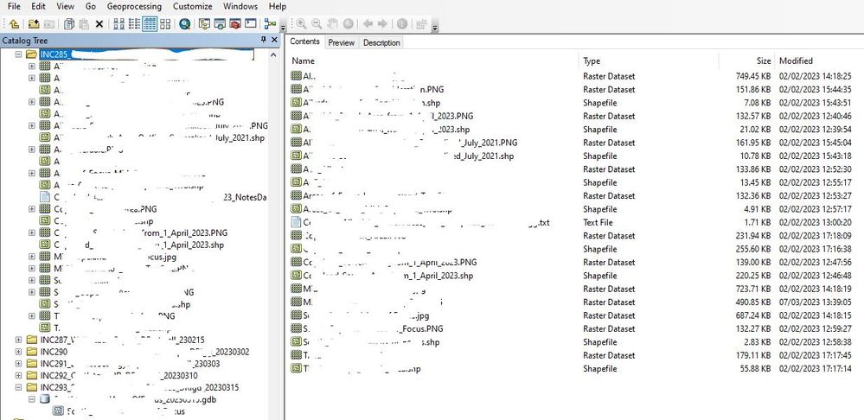Click the Connect To Folder icon

(34, 23)
